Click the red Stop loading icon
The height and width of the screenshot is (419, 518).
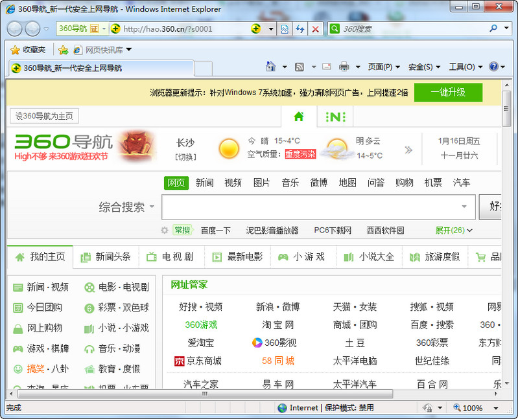pos(315,29)
